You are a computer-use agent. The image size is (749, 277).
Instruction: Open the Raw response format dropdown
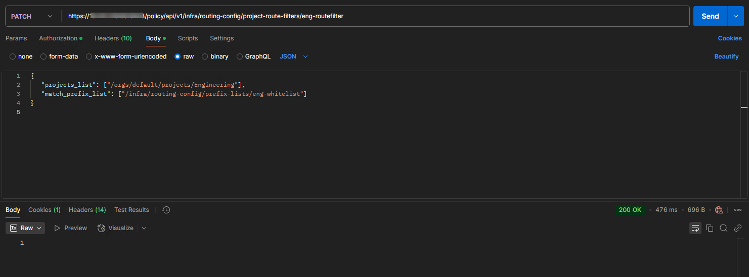[25, 228]
